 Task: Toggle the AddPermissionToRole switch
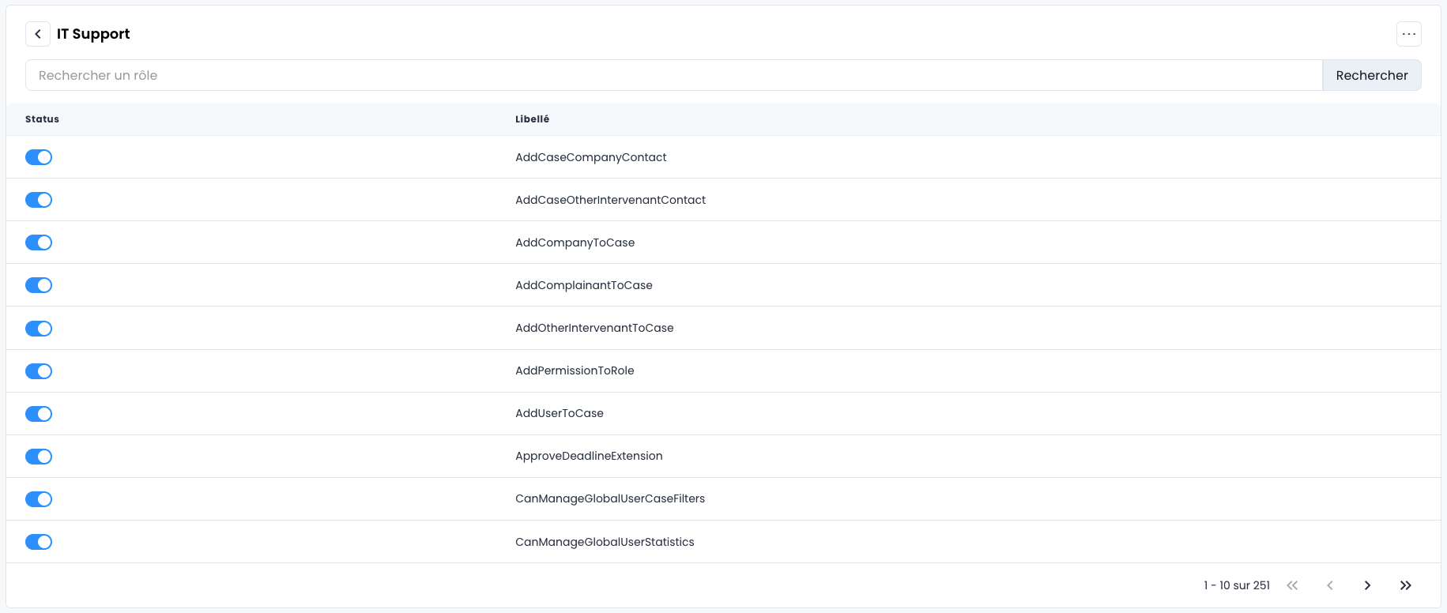coord(39,370)
